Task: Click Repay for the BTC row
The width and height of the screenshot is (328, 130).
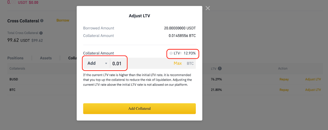Action: (284, 90)
